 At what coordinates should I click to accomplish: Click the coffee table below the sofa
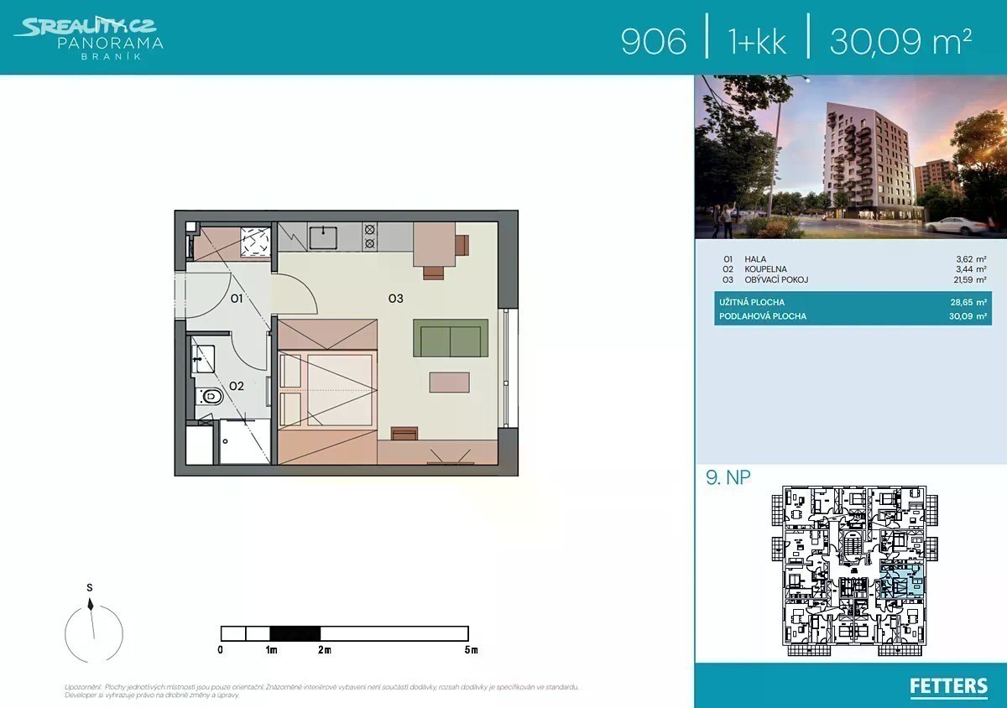click(450, 383)
